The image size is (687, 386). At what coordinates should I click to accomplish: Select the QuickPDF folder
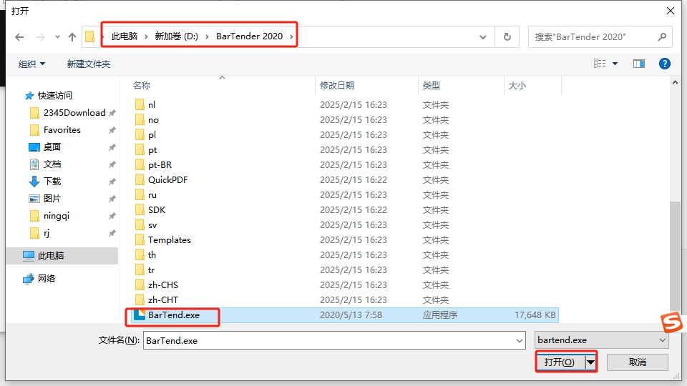[x=167, y=180]
